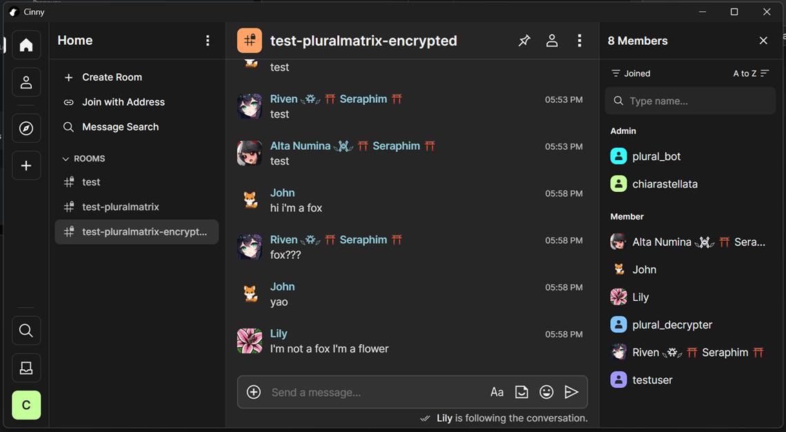Open the emoji picker in message bar
Image resolution: width=786 pixels, height=432 pixels.
click(x=546, y=392)
